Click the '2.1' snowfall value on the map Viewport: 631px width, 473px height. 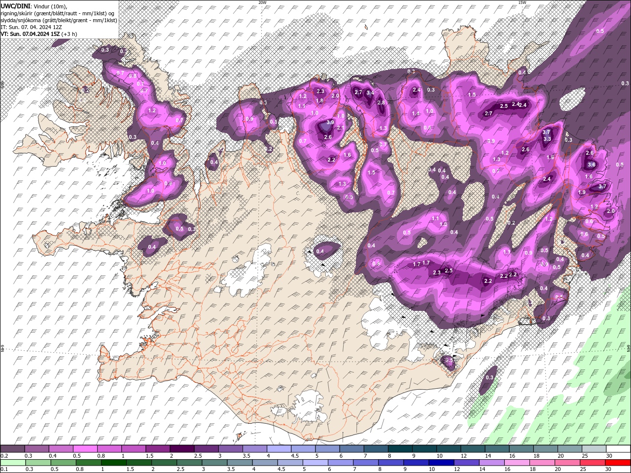341,128
